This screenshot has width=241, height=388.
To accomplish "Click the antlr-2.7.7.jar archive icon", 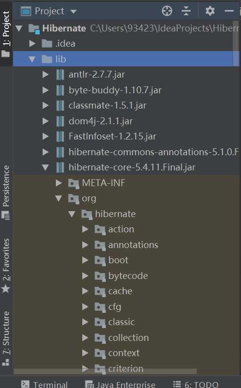I will [60, 75].
